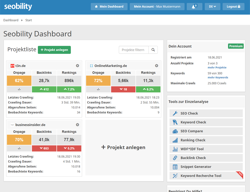Follow the mehr Keywords link
The image size is (250, 192).
218,77
